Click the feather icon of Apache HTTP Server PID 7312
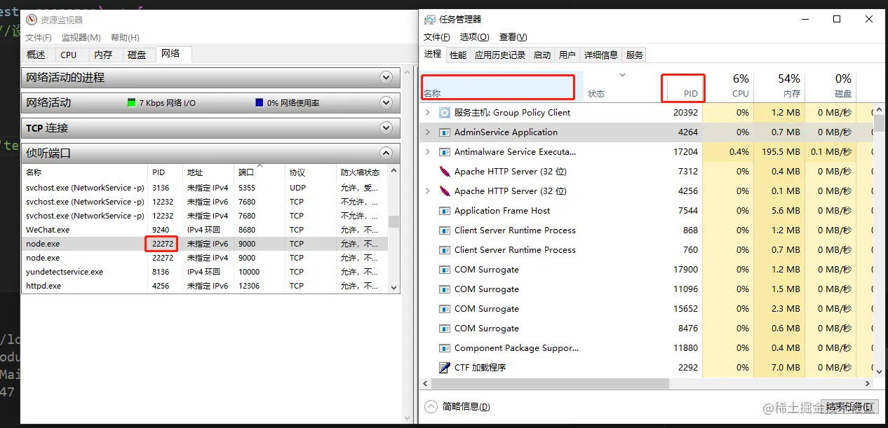The height and width of the screenshot is (428, 888). (x=444, y=171)
